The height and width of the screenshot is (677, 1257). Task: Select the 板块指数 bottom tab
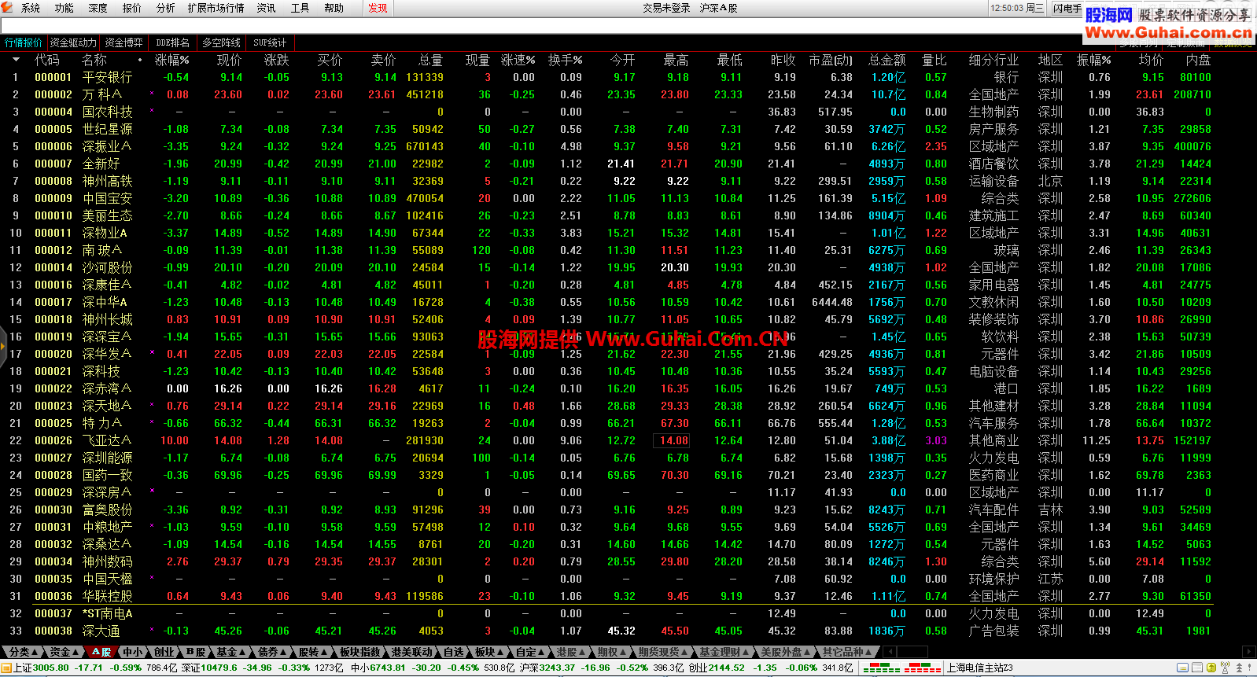pyautogui.click(x=360, y=652)
